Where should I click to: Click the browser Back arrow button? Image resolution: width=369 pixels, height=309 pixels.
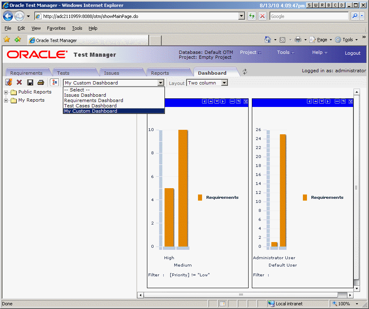tap(8, 16)
